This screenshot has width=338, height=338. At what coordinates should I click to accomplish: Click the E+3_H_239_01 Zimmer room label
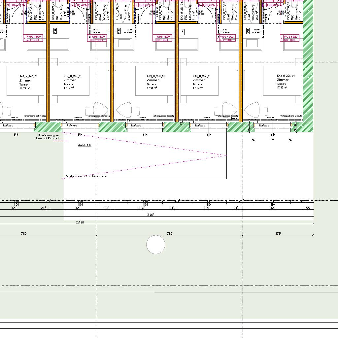[x=70, y=80]
